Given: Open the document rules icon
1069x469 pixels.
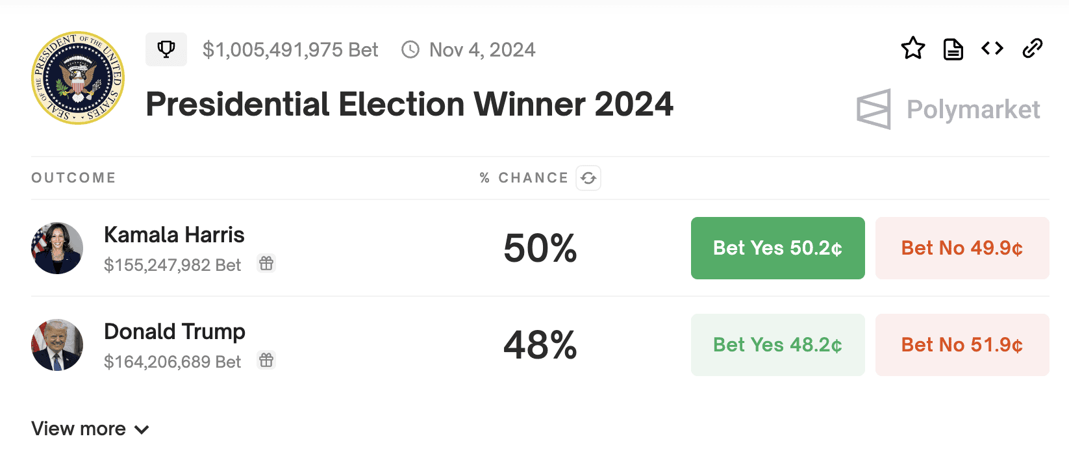Looking at the screenshot, I should (x=953, y=49).
